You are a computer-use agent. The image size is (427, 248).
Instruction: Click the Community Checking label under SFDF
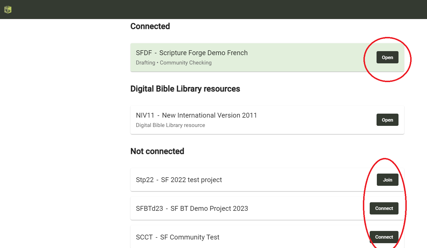coord(186,63)
